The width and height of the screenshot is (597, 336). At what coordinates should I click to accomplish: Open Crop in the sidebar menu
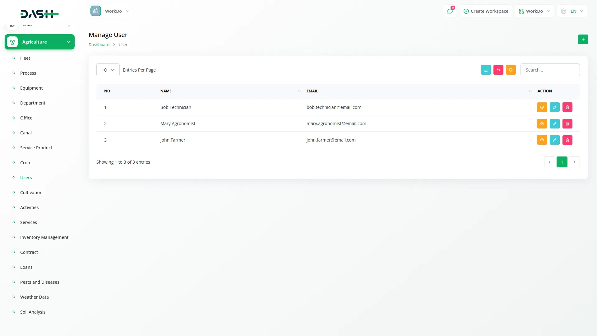coord(25,163)
